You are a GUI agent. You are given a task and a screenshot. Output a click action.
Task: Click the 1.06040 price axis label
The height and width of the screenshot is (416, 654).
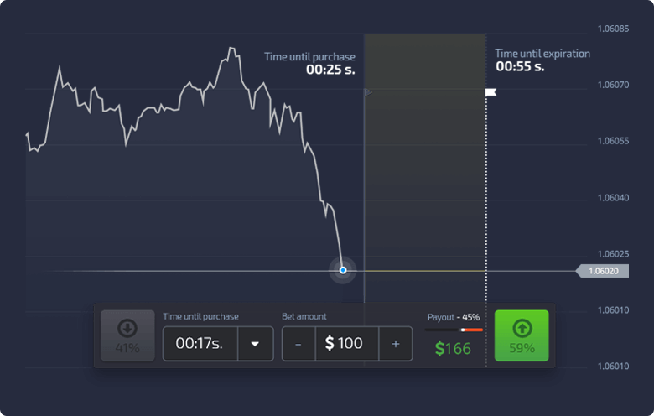(x=613, y=198)
